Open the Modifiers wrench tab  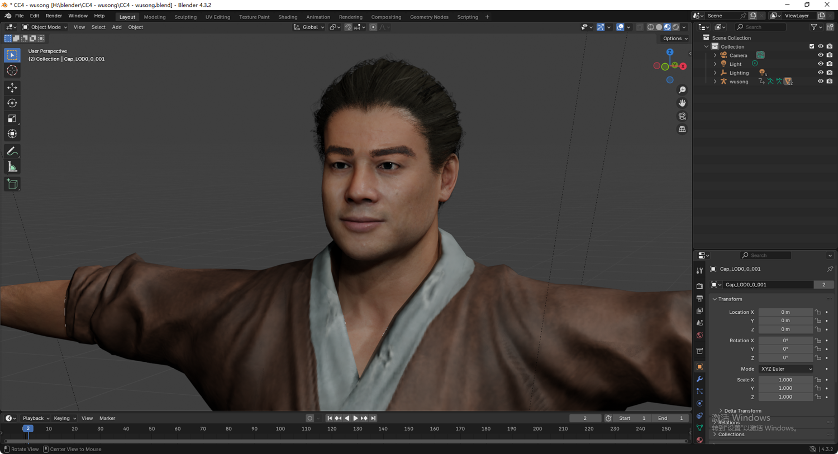tap(699, 379)
